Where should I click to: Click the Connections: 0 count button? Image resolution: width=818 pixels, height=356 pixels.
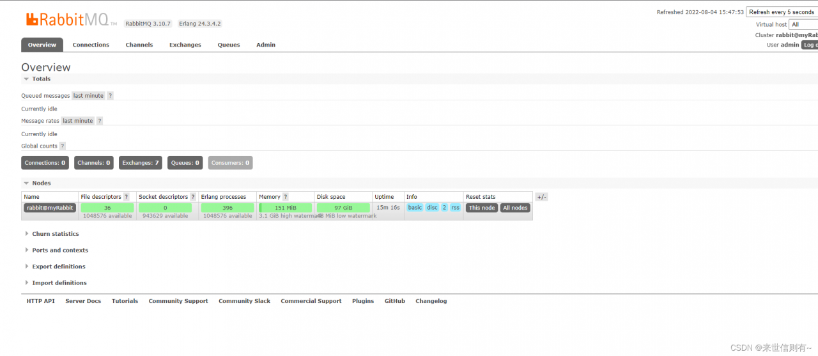(x=45, y=163)
